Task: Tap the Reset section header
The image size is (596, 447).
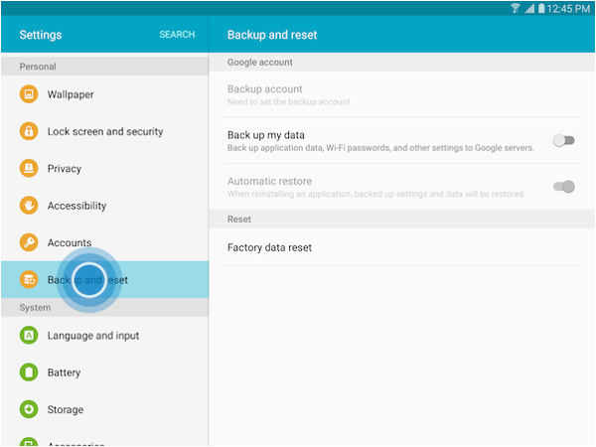Action: click(401, 220)
